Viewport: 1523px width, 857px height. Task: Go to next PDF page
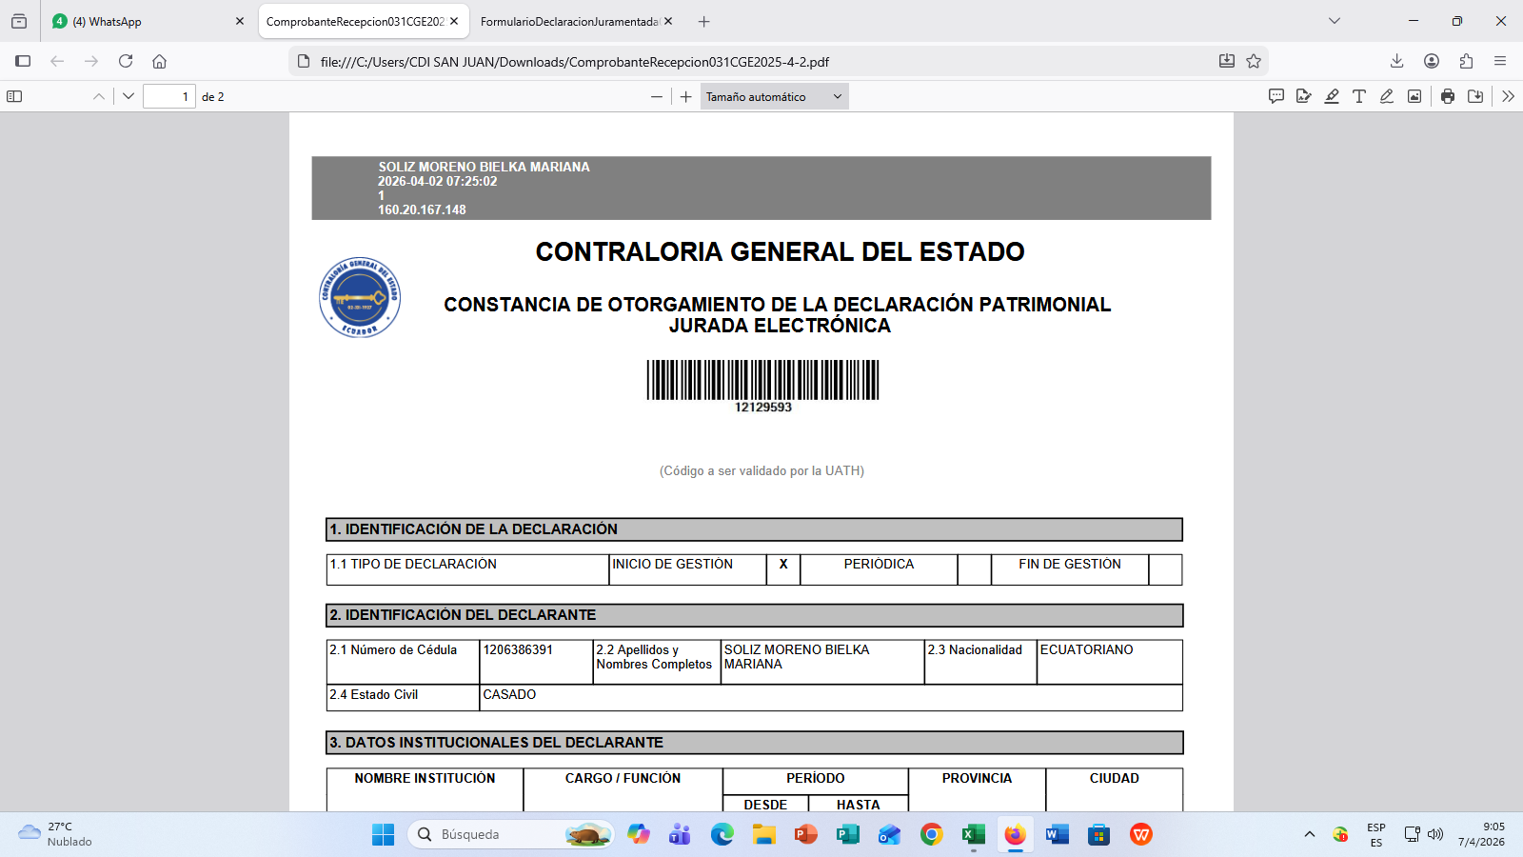tap(129, 96)
